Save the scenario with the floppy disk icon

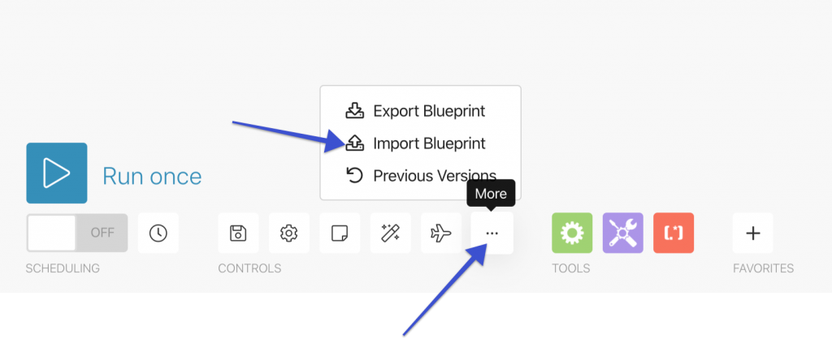pos(238,233)
